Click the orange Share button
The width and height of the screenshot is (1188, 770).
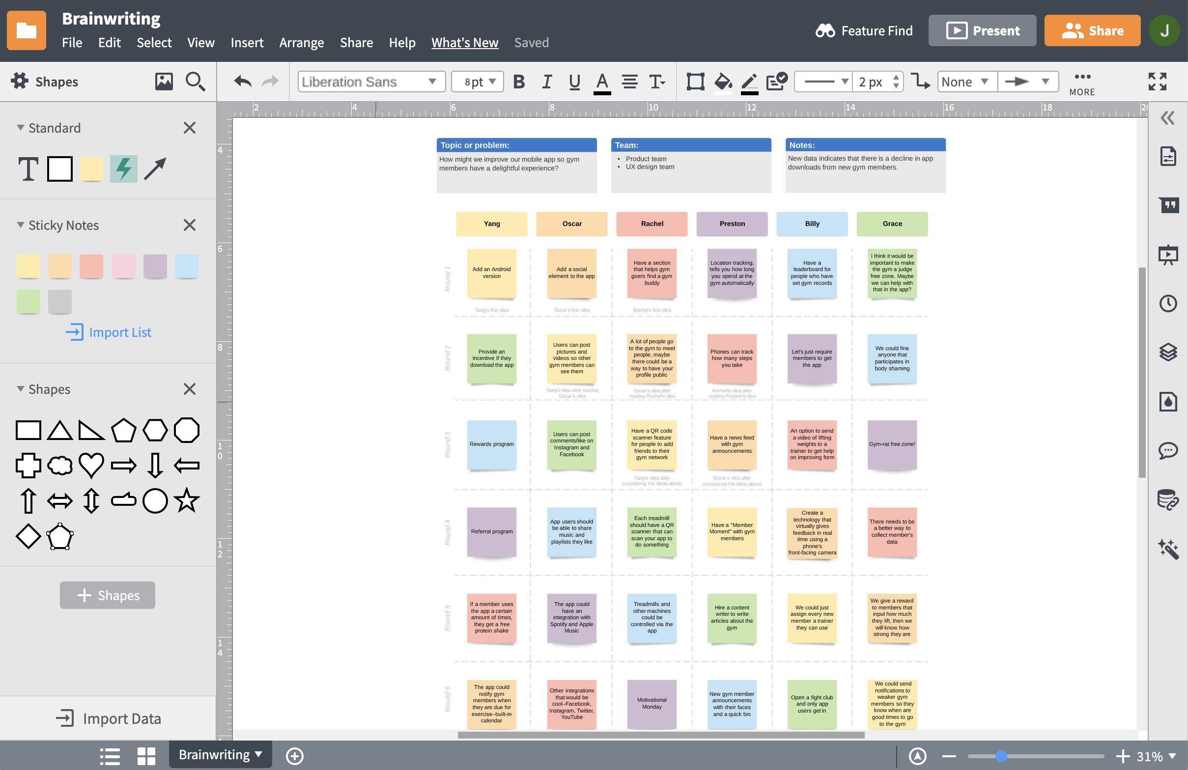1092,30
